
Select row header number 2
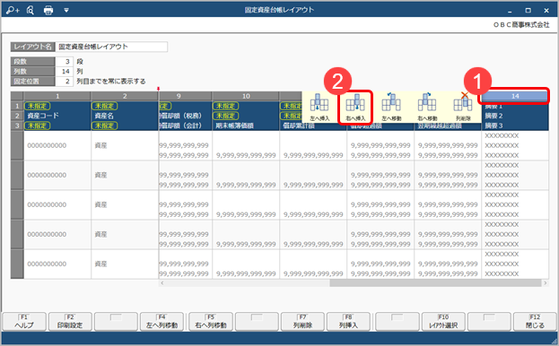17,116
